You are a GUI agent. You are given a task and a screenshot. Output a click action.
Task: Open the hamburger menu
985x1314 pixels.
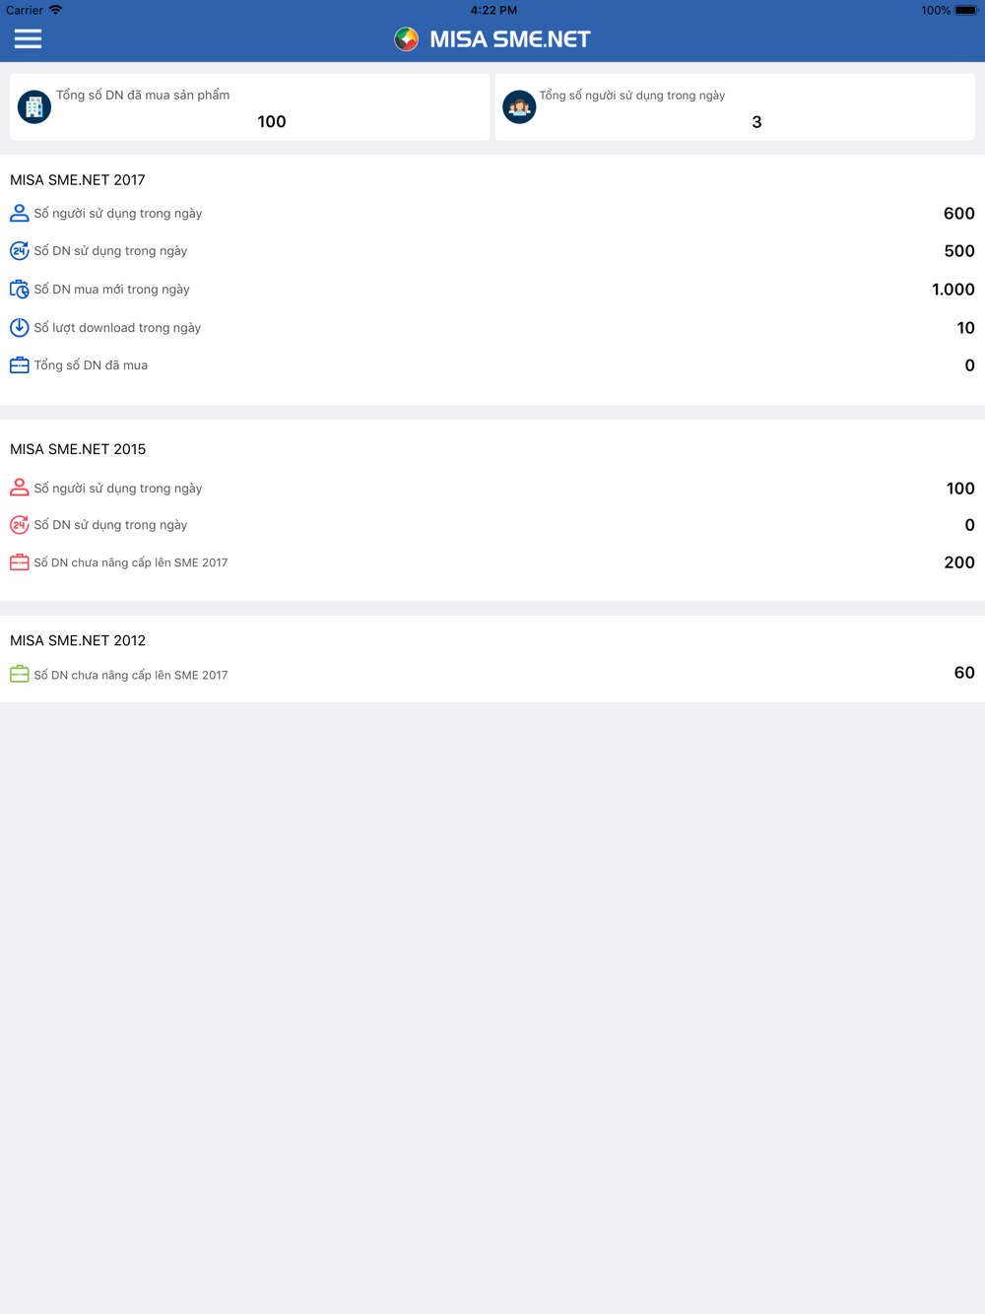(28, 38)
